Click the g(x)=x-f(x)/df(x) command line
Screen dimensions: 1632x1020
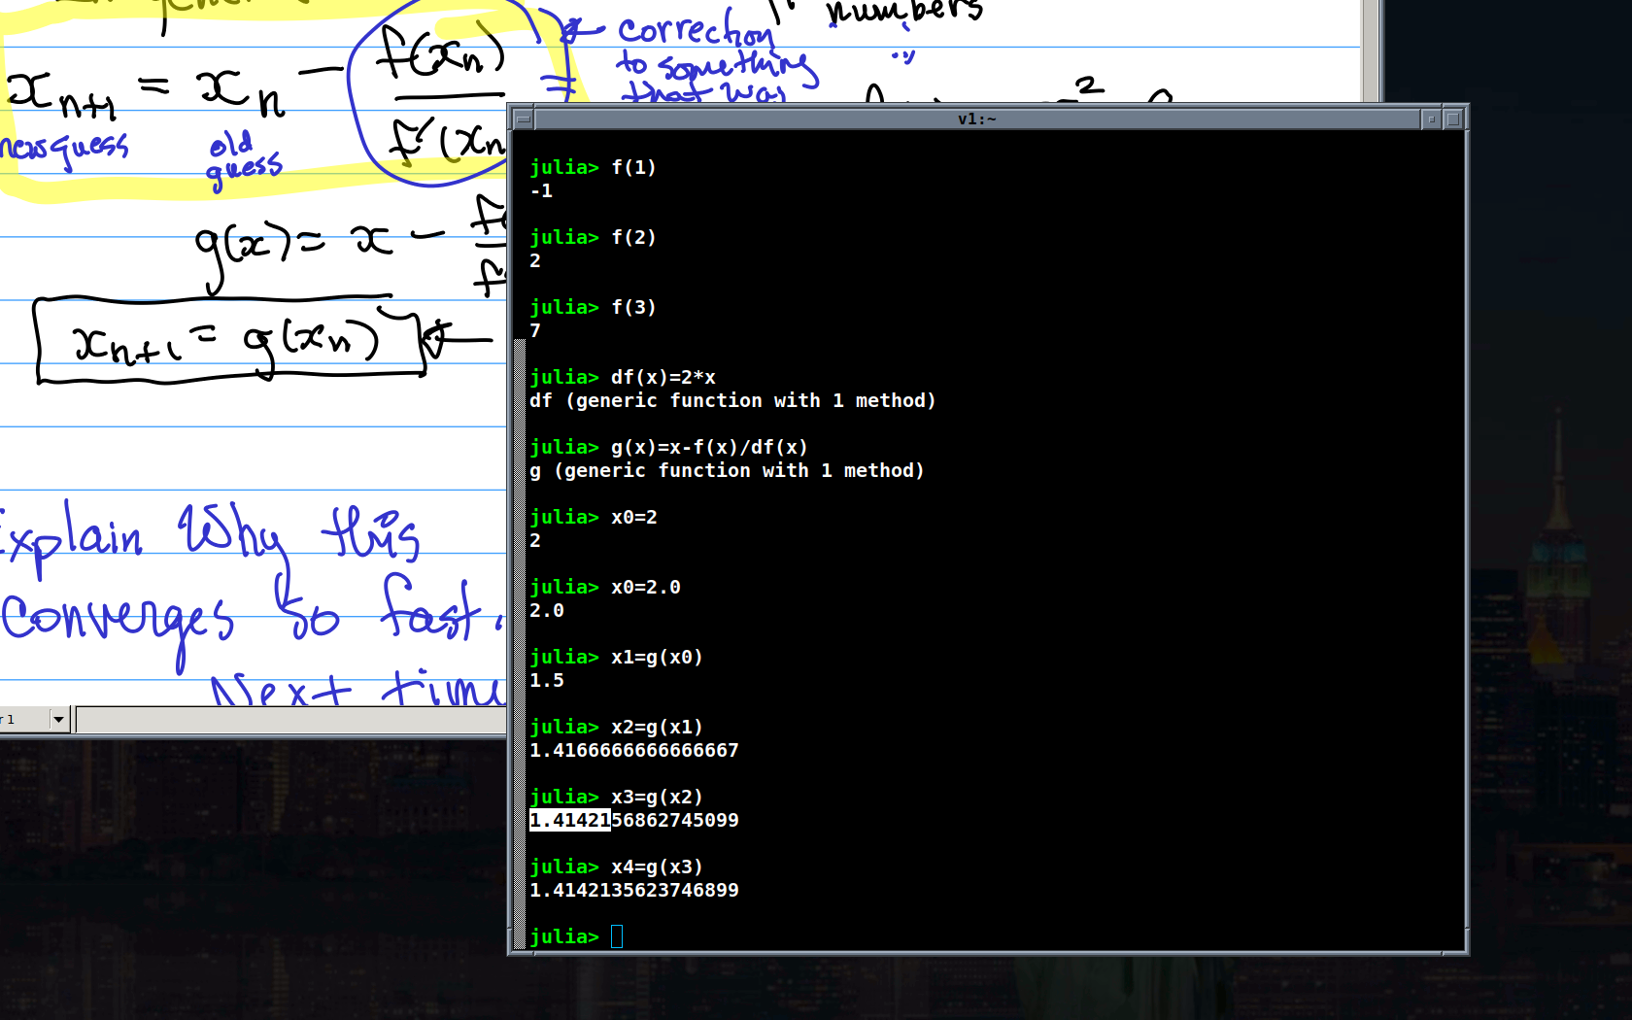(708, 448)
